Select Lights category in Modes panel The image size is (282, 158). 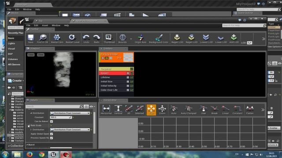click(11, 43)
